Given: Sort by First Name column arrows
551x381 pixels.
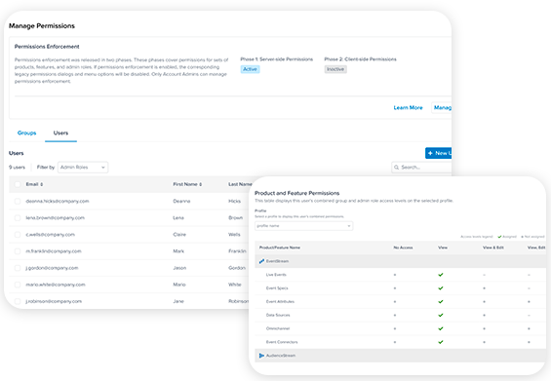Looking at the screenshot, I should (x=201, y=184).
